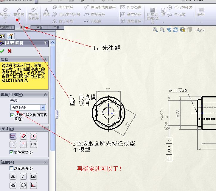Image resolution: width=216 pixels, height=191 pixels.
Task: Select the M14 hole callout text
Action: [x=178, y=90]
